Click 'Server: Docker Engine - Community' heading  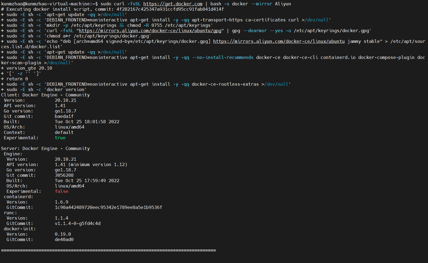pos(45,148)
